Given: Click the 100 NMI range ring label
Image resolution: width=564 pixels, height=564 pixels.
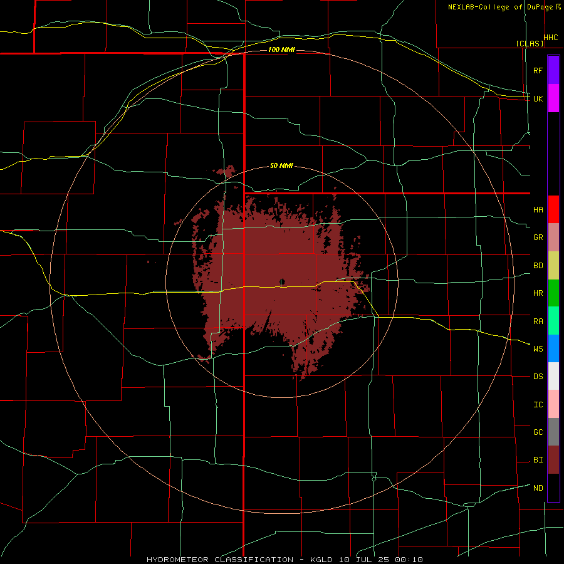Looking at the screenshot, I should 281,50.
